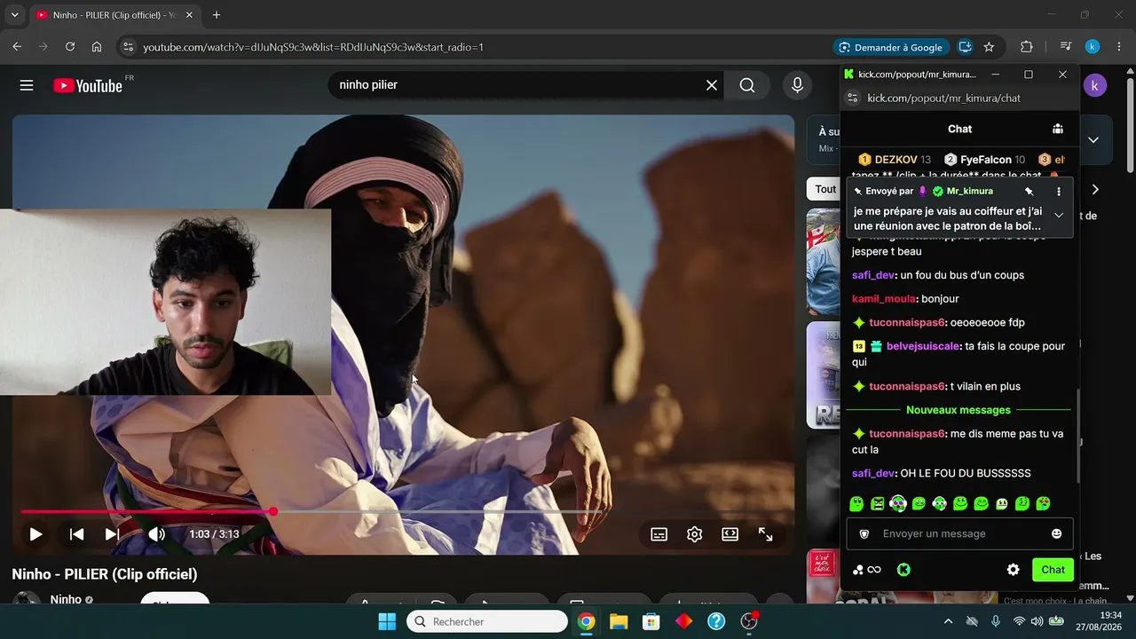Viewport: 1136px width, 639px height.
Task: Open the video player settings gear
Action: (x=695, y=534)
